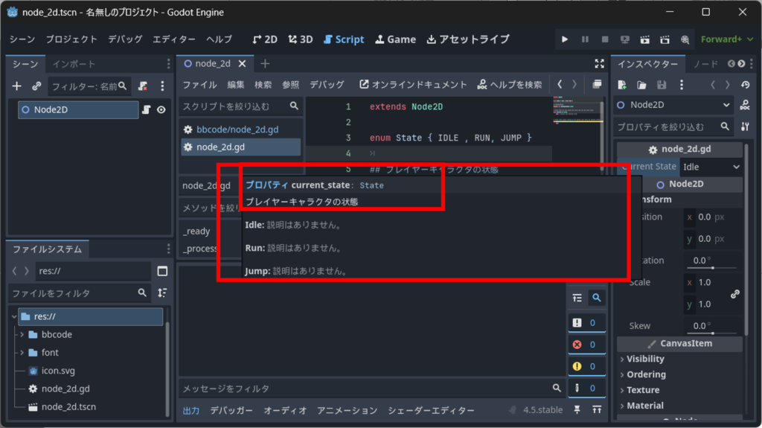This screenshot has width=762, height=428.
Task: Open the script attached to Node2D
Action: (147, 110)
